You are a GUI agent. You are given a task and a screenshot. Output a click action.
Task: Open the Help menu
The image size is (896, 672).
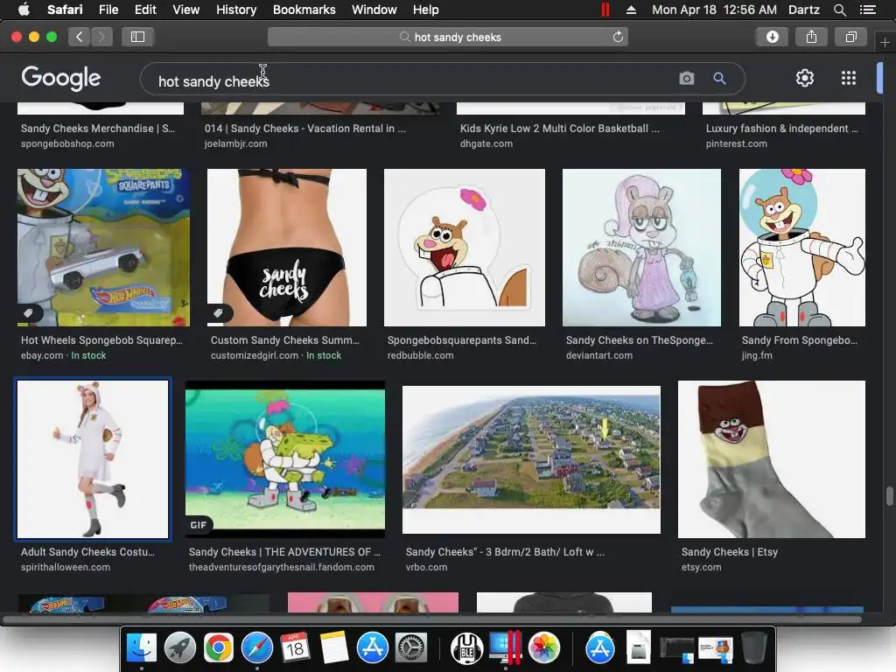[x=426, y=10]
